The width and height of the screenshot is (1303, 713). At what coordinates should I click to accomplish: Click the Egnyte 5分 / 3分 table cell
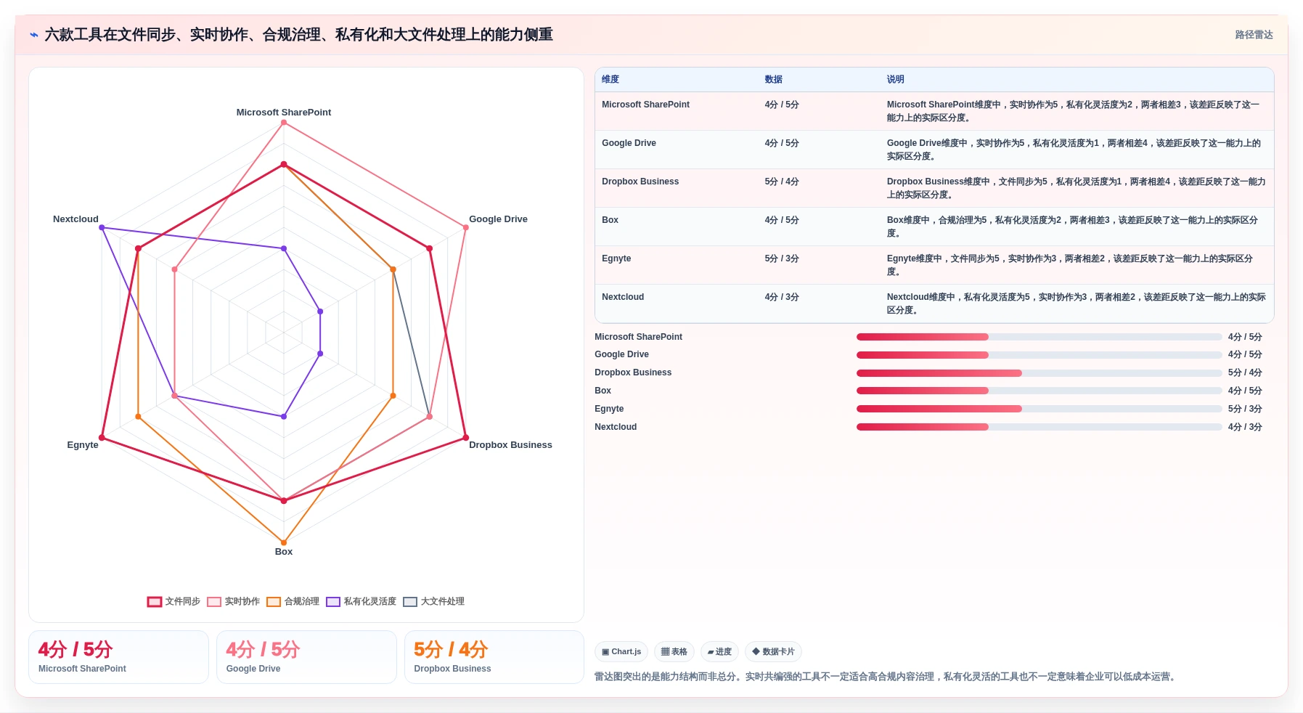coord(782,258)
